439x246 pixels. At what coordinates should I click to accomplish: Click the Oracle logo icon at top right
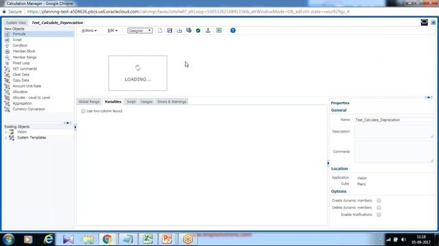[424, 23]
